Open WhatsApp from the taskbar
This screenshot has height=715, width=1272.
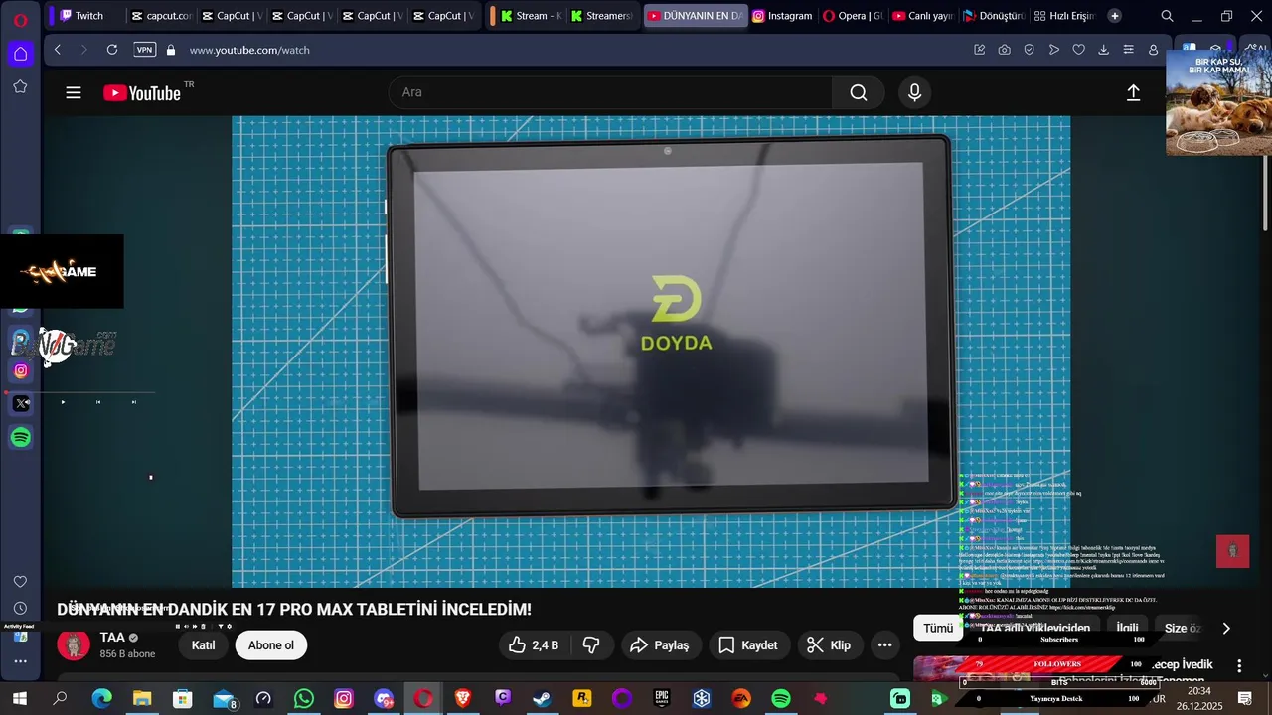303,699
